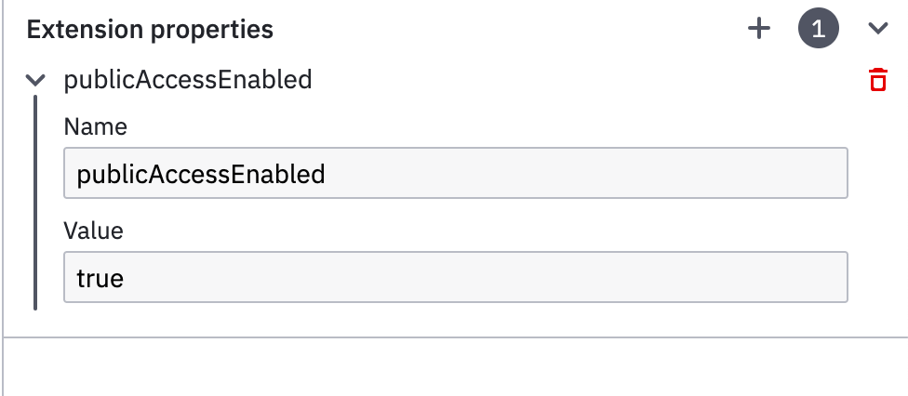
Task: Click the dark circle showing number 1
Action: point(819,28)
